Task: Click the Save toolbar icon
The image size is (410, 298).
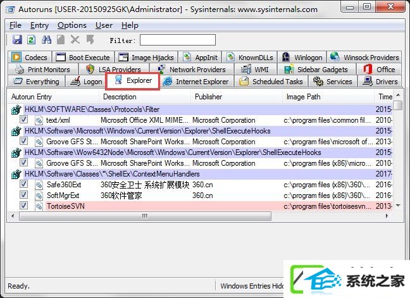Action: coord(17,40)
